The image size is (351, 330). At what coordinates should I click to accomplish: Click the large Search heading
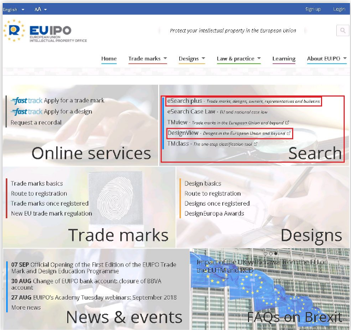pos(315,153)
